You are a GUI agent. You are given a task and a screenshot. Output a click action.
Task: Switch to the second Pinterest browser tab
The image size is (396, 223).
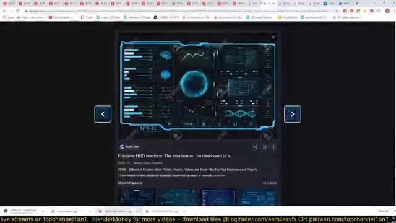coord(24,4)
